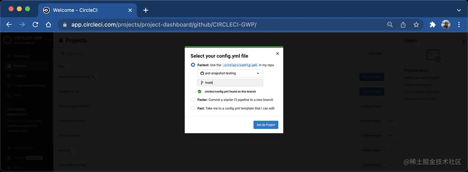The width and height of the screenshot is (468, 172).
Task: Open the jest-snapshot-testing project name
Action: point(74,77)
